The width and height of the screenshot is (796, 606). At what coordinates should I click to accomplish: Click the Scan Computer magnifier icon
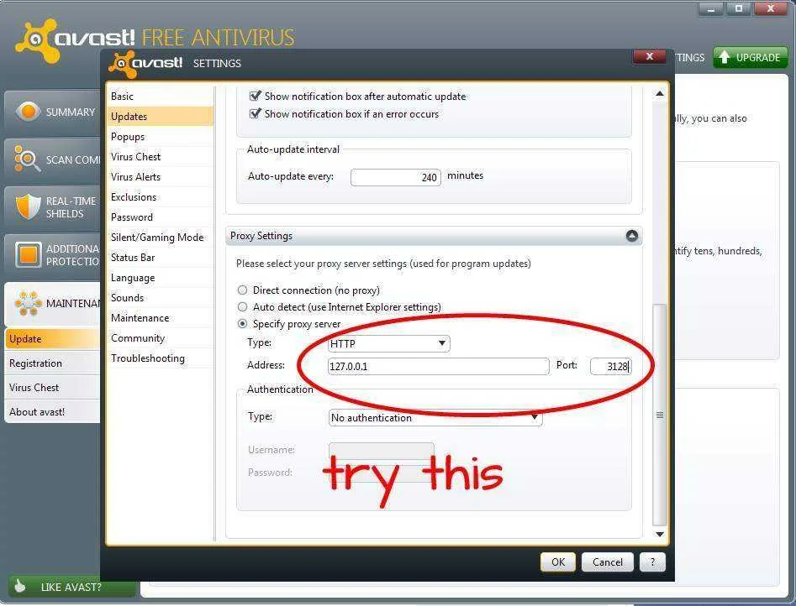coord(26,159)
